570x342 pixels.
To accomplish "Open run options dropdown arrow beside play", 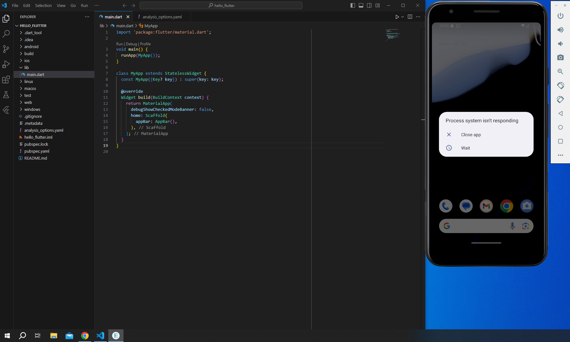I will tap(402, 17).
